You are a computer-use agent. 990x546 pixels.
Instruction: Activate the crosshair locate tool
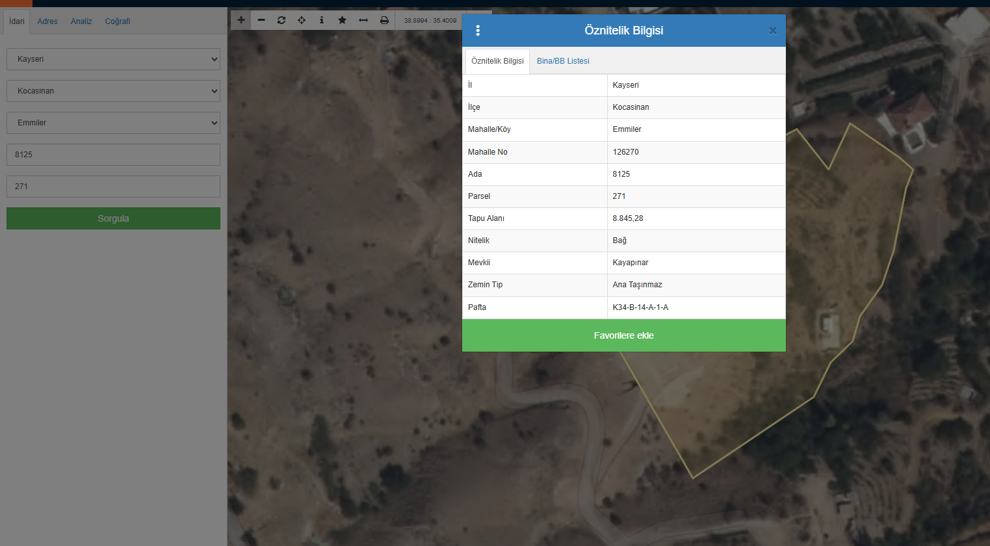302,20
